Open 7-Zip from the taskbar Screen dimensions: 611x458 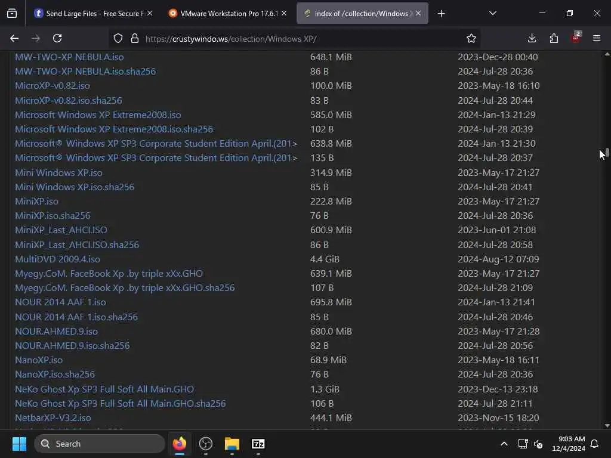pyautogui.click(x=258, y=444)
